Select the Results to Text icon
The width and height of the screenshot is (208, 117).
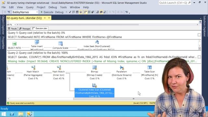[97, 12]
